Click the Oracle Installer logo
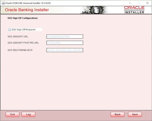The width and height of the screenshot is (152, 121). [134, 10]
